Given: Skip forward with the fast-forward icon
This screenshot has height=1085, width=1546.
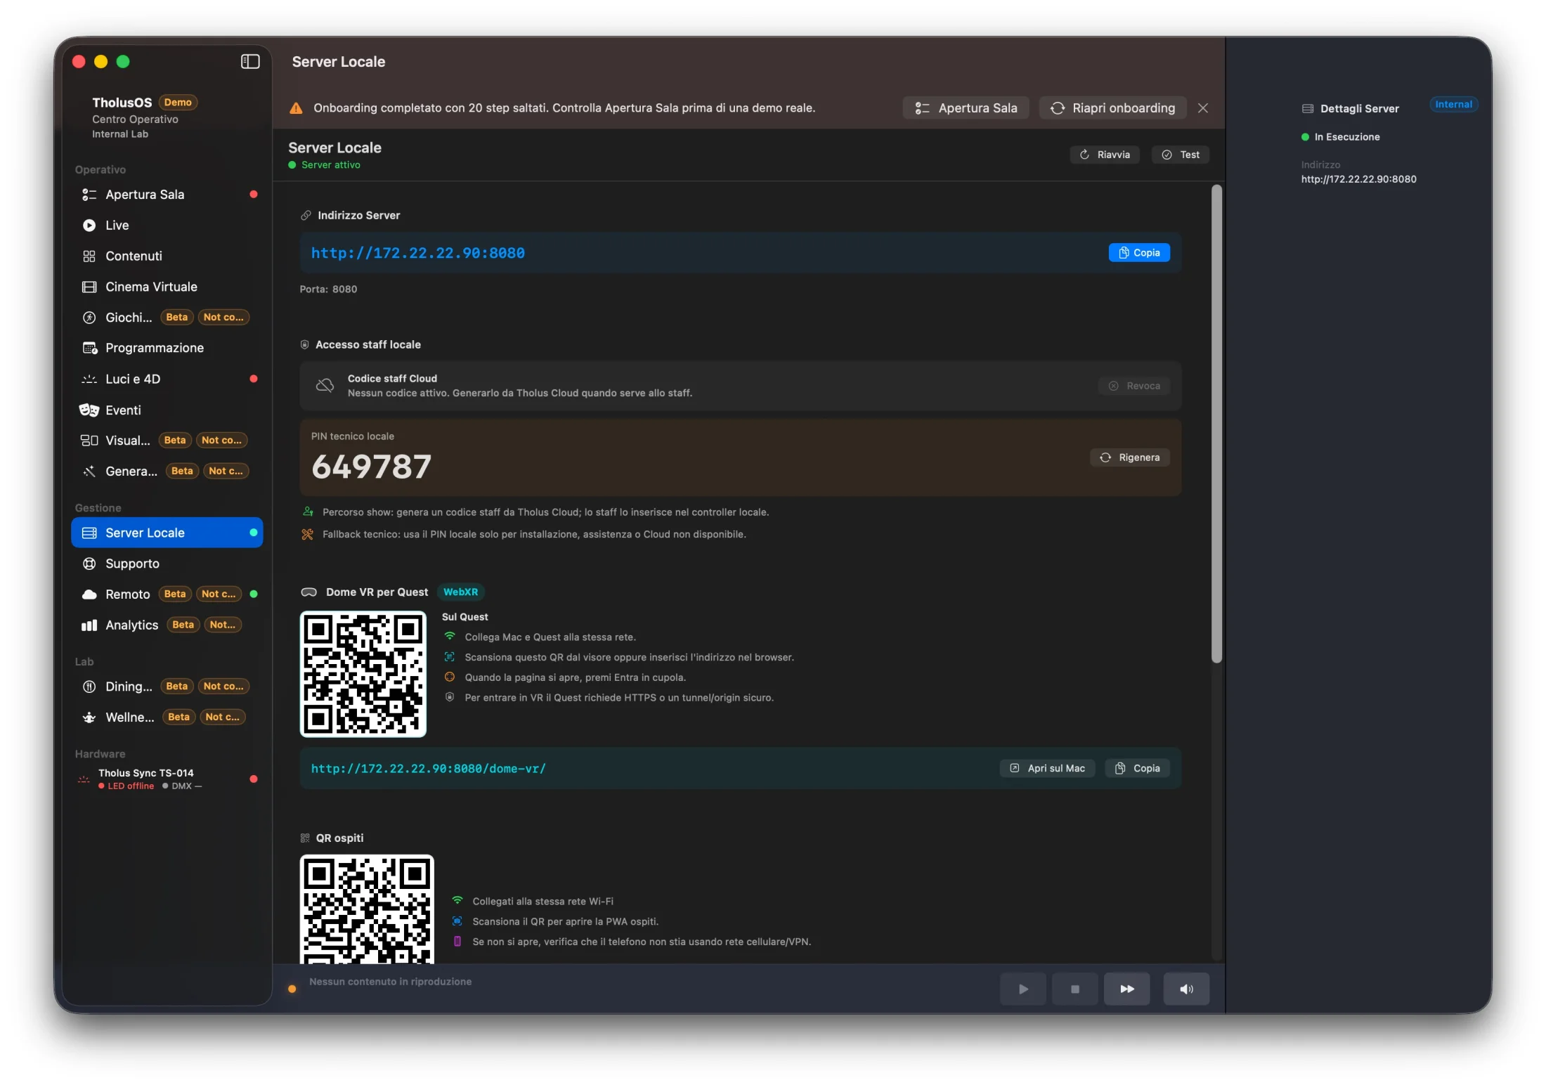Looking at the screenshot, I should point(1126,989).
